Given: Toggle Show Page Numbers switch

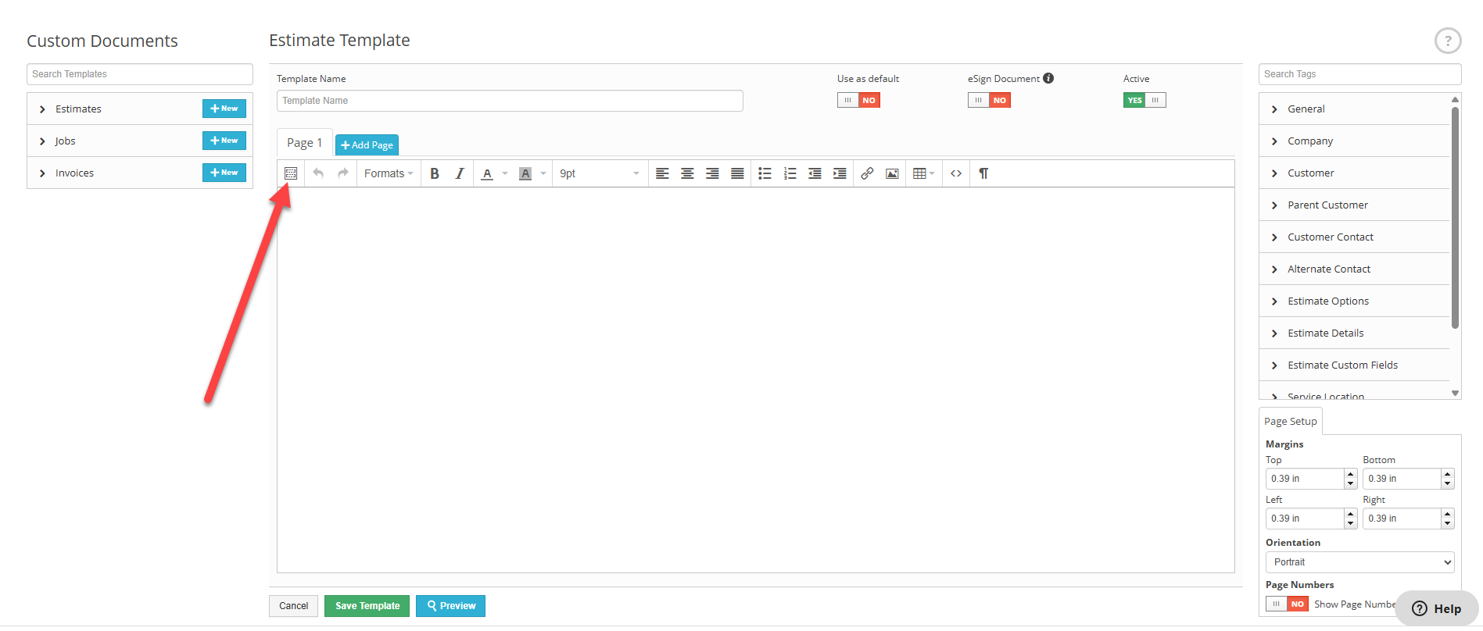Looking at the screenshot, I should 1287,604.
